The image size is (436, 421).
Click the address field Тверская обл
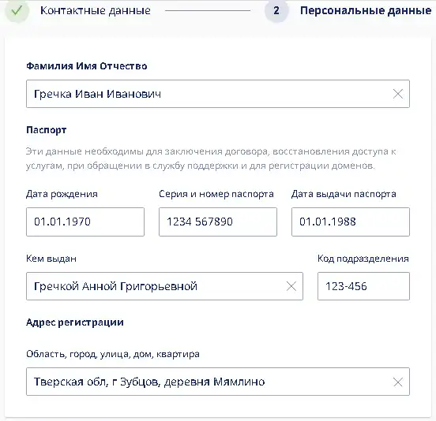click(x=218, y=382)
